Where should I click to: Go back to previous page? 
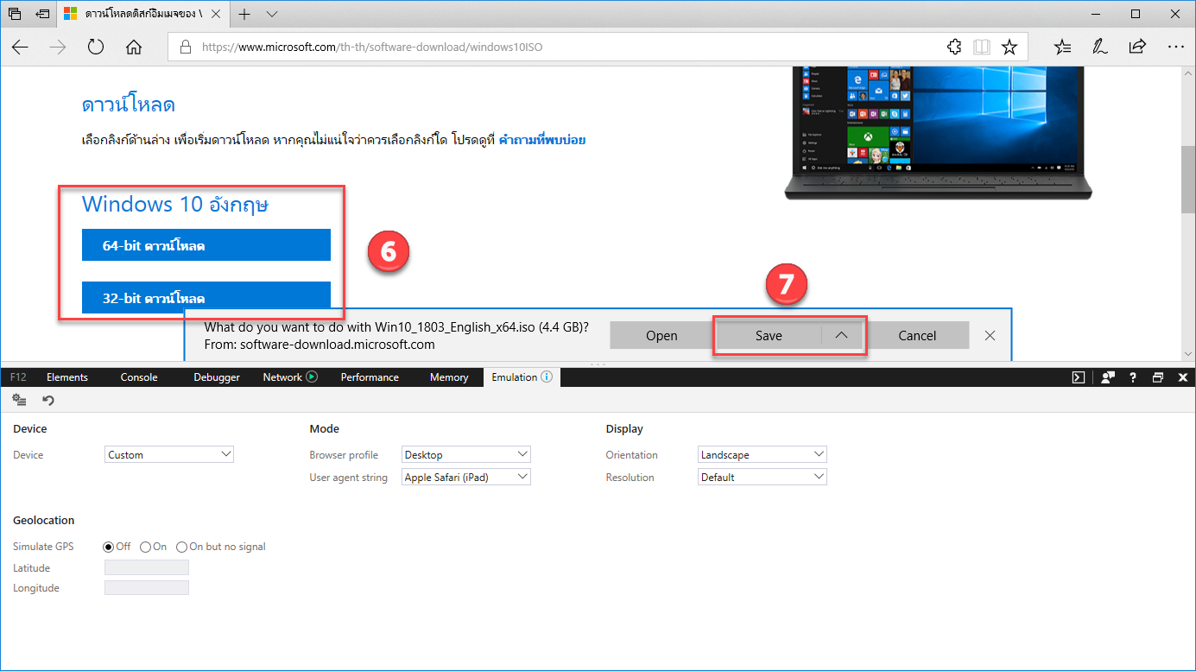(20, 47)
